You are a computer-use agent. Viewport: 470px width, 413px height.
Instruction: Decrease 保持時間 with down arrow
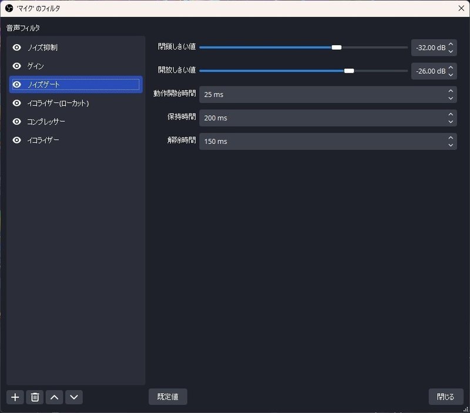pyautogui.click(x=451, y=122)
